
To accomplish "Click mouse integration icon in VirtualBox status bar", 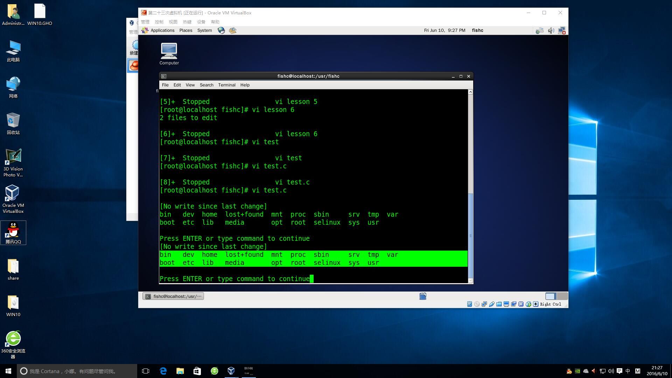I will (528, 304).
